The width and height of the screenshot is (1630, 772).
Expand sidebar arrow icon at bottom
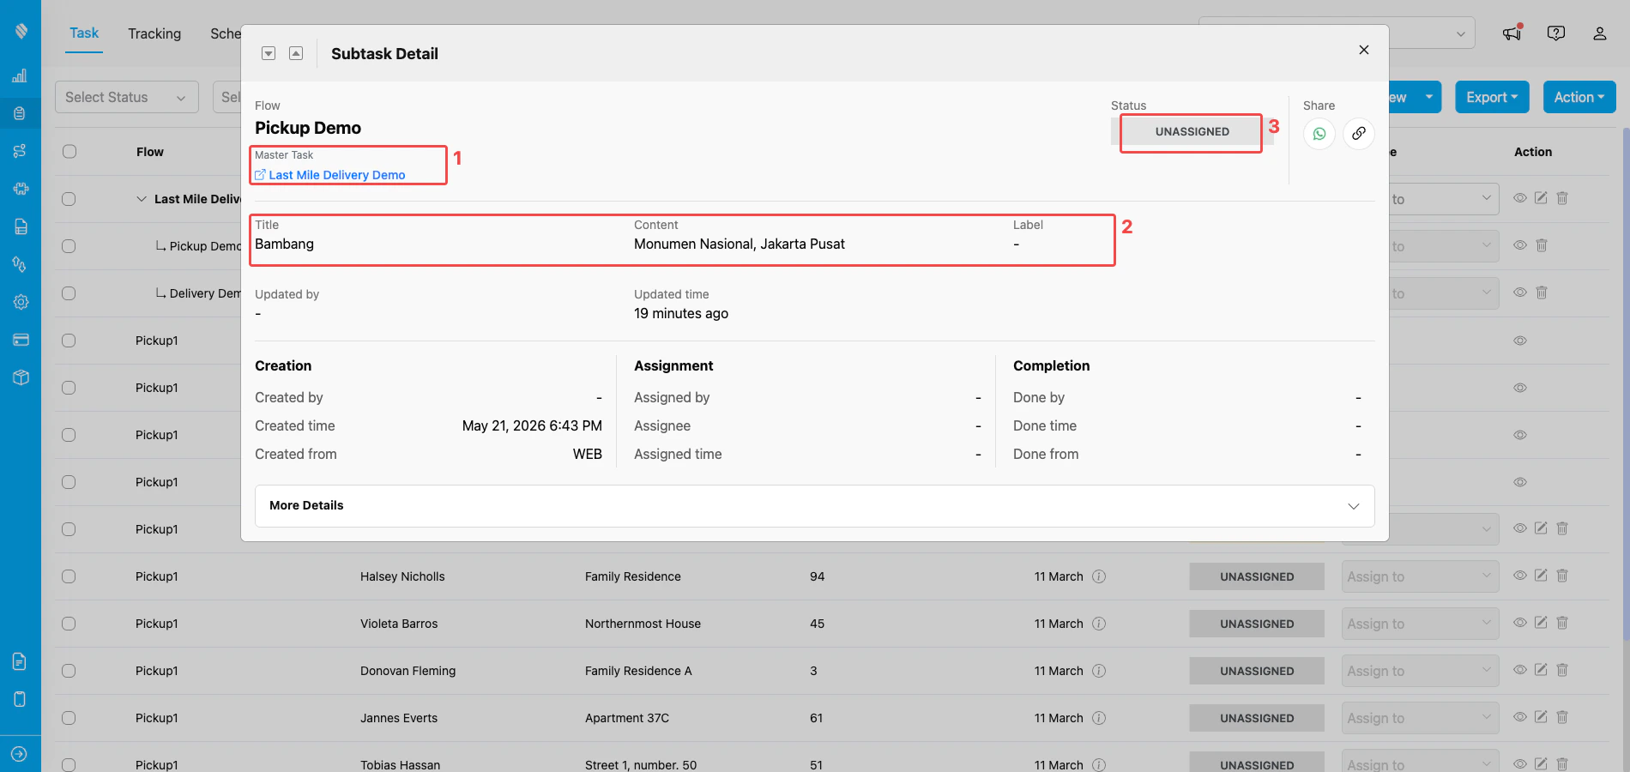pyautogui.click(x=20, y=754)
